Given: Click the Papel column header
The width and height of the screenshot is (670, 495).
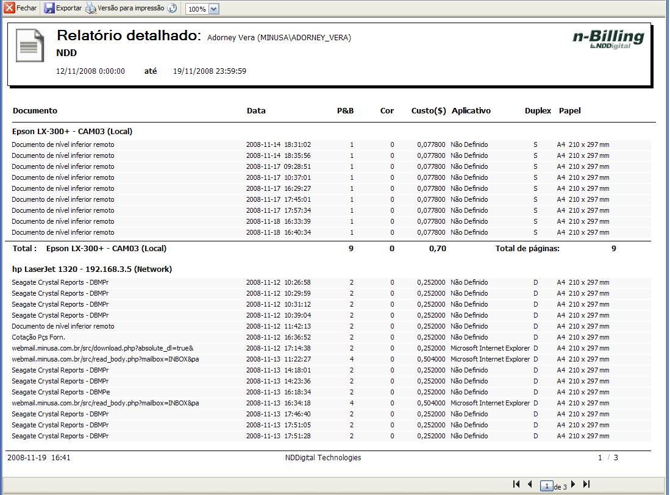Looking at the screenshot, I should click(570, 110).
